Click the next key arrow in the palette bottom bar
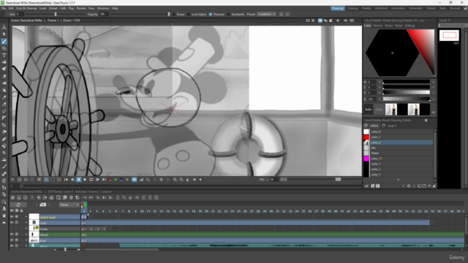The image size is (468, 263). pos(414,186)
